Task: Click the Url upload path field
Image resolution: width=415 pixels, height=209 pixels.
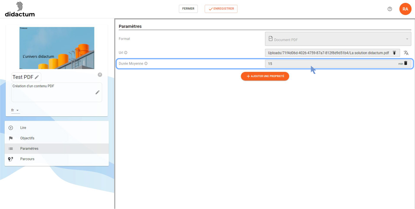Action: 332,53
